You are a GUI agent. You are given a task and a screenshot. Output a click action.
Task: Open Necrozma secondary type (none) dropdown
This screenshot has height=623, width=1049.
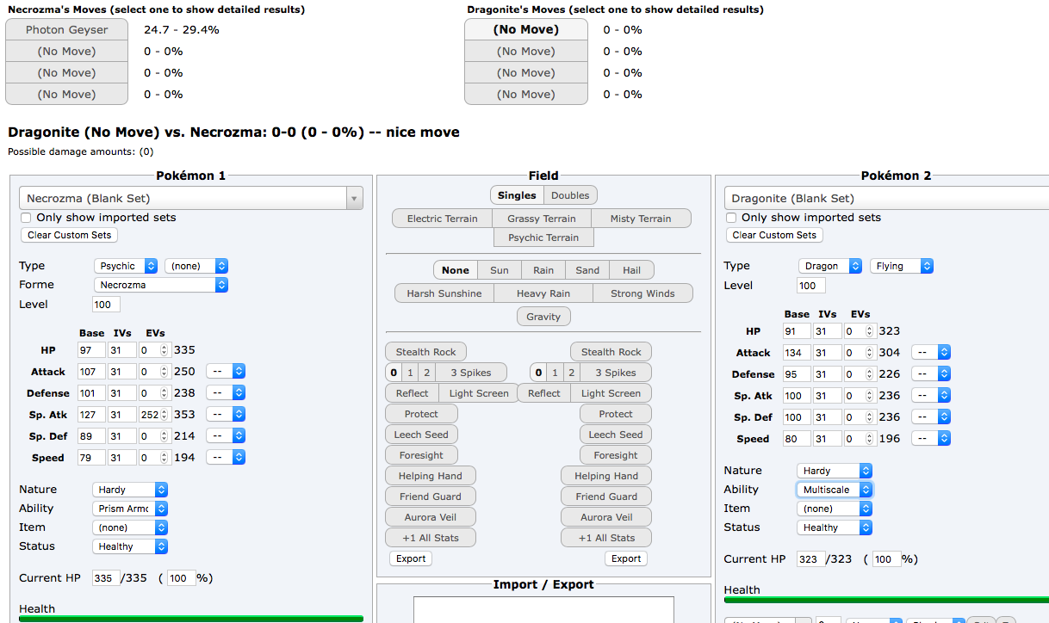[196, 266]
